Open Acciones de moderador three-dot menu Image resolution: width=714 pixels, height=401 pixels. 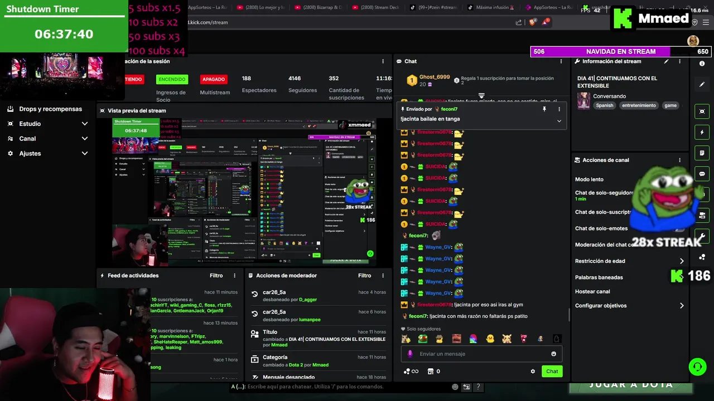point(383,276)
